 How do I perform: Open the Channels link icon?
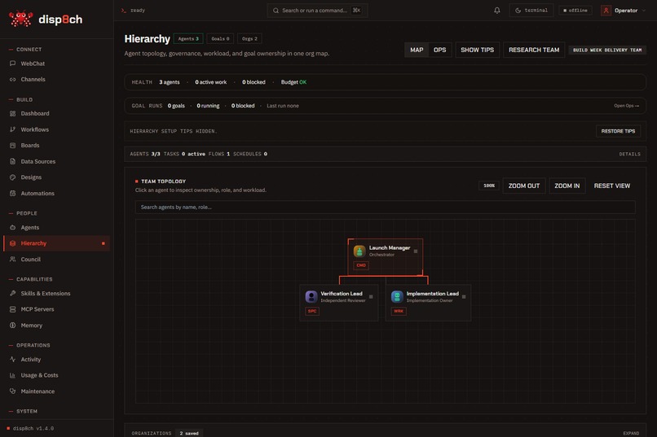[12, 80]
